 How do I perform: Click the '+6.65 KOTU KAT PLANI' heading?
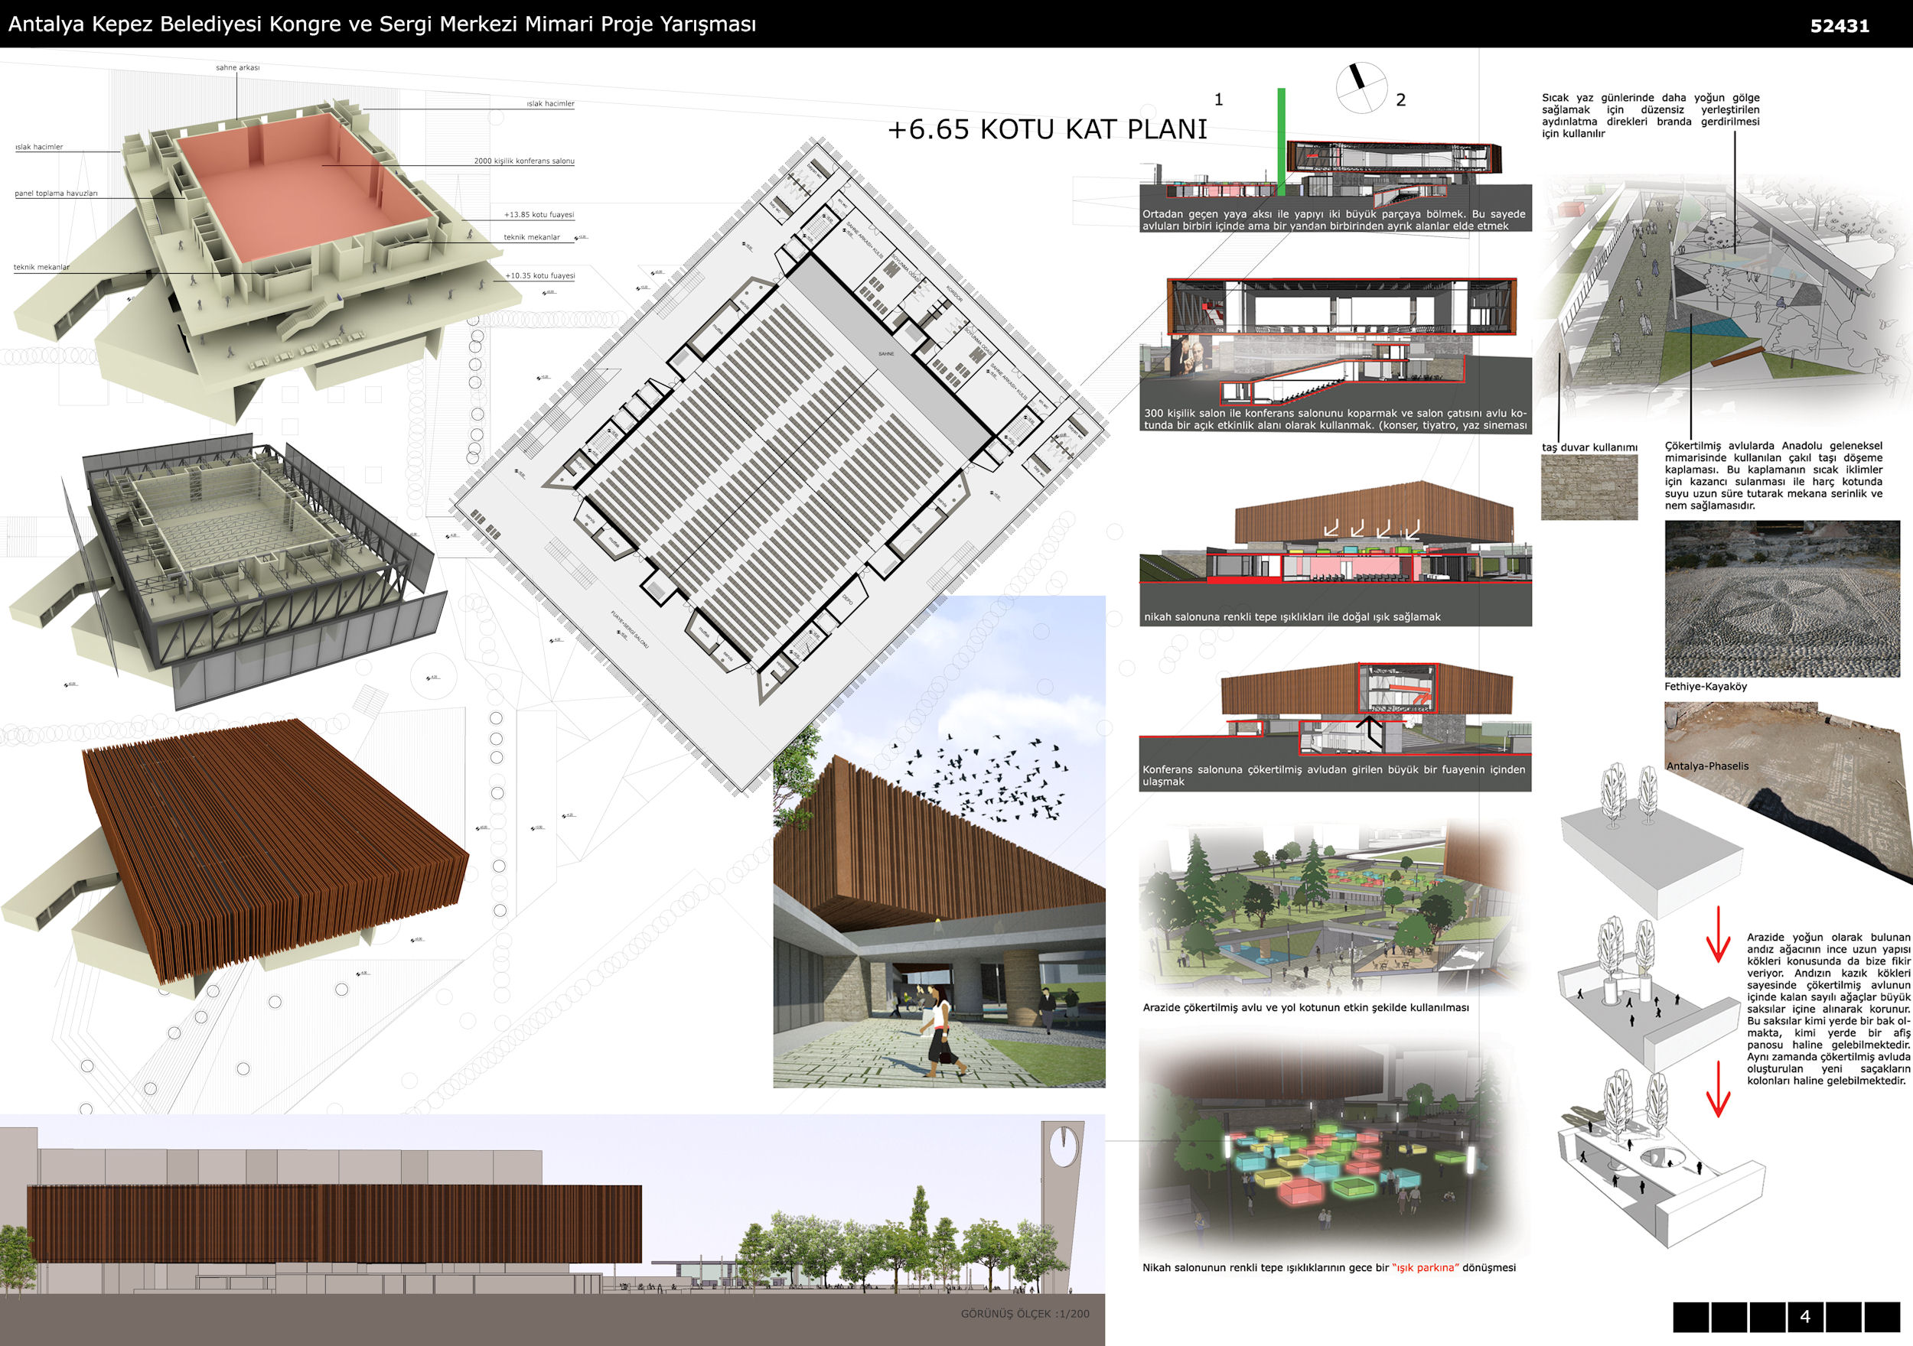[x=1047, y=130]
